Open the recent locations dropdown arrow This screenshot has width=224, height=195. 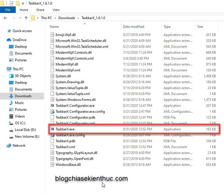click(x=20, y=18)
